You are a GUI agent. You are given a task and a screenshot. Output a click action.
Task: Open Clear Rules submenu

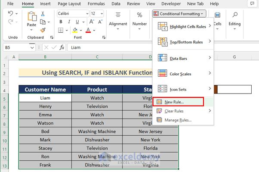pyautogui.click(x=183, y=111)
